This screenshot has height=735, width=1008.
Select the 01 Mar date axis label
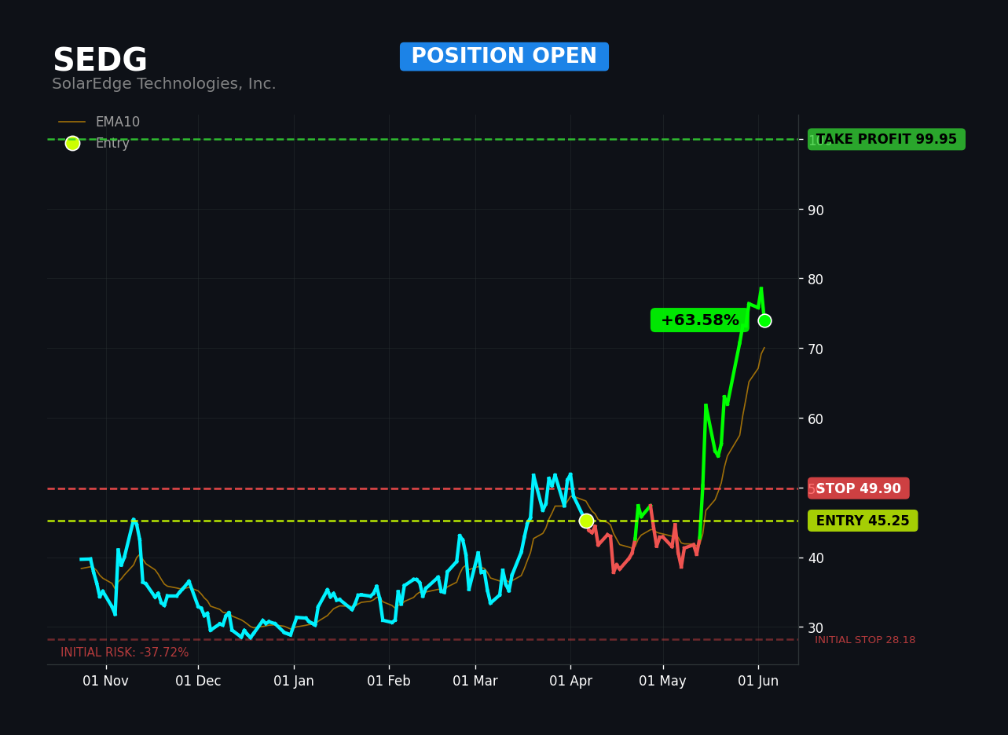point(475,681)
